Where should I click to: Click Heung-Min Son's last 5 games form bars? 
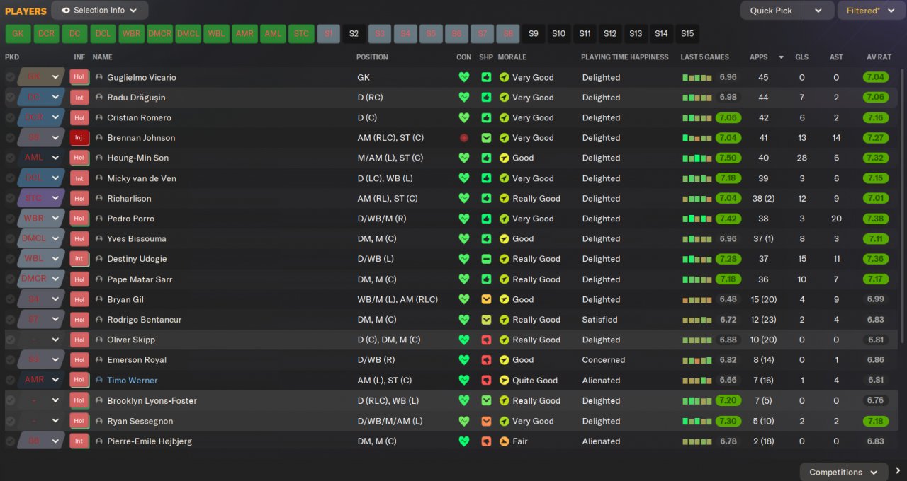[697, 158]
